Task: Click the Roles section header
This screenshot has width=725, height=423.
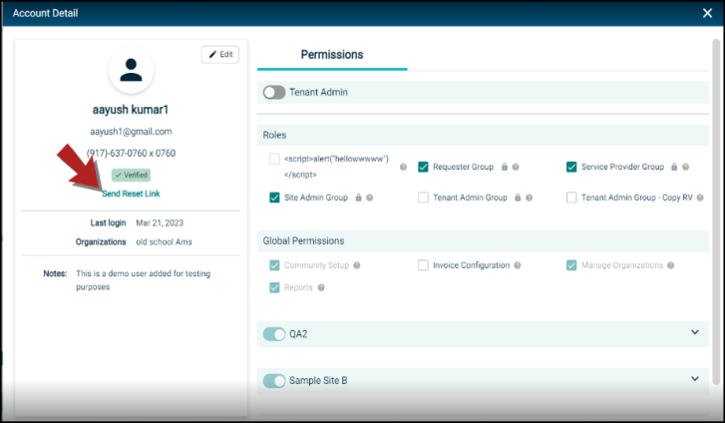Action: (x=483, y=135)
